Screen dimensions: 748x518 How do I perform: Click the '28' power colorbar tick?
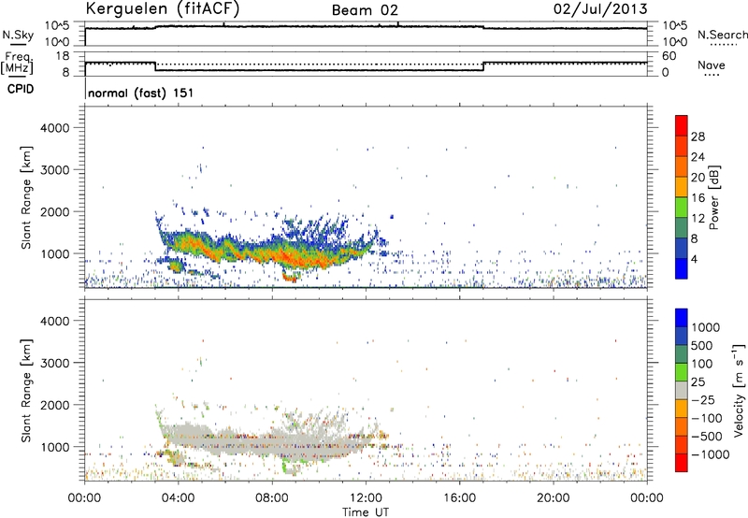click(x=698, y=137)
